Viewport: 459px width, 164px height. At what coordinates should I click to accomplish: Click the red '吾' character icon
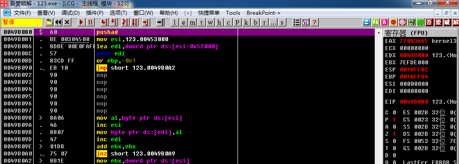coord(429,22)
